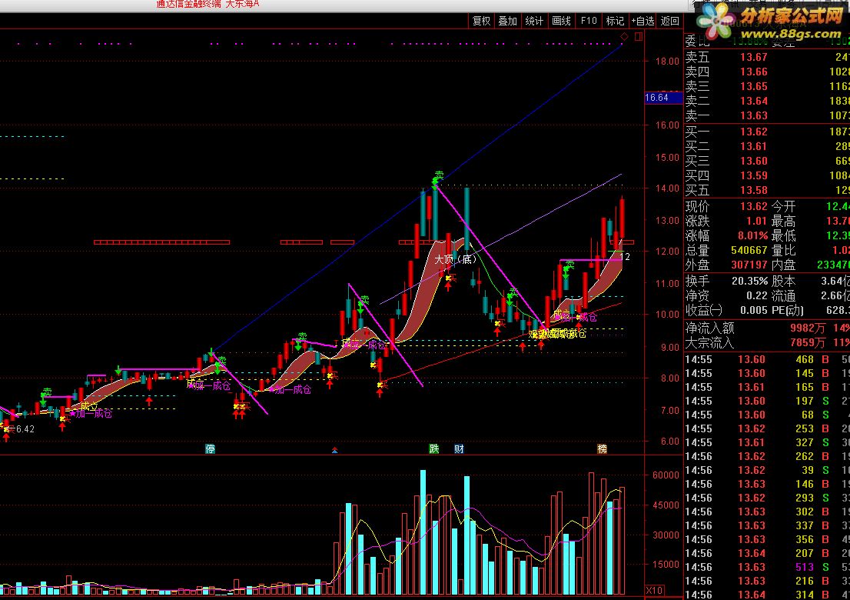Click the 股本 label
Viewport: 850px width, 600px height.
[783, 282]
